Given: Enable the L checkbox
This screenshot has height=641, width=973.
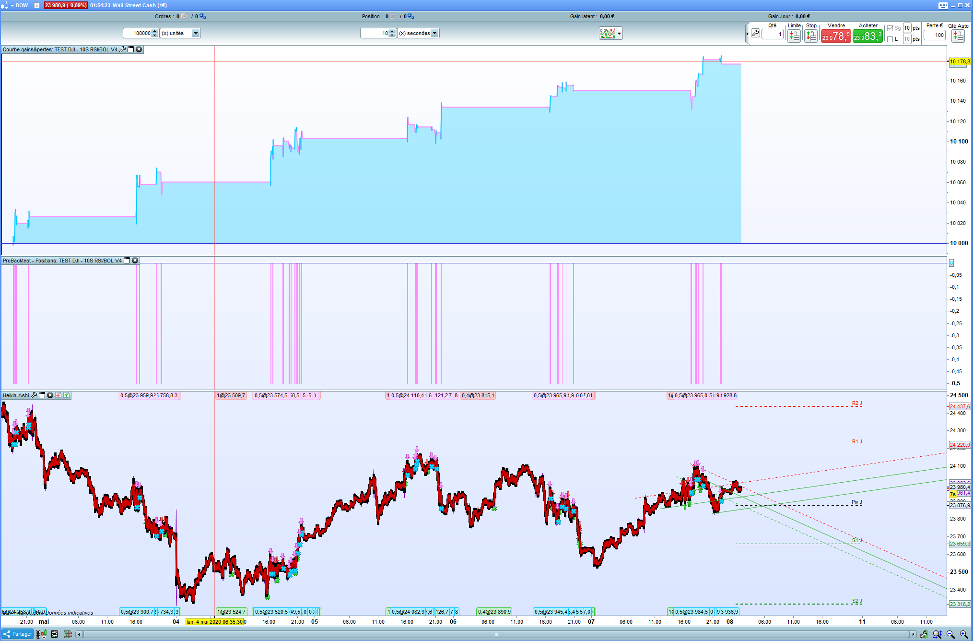Looking at the screenshot, I should (890, 39).
